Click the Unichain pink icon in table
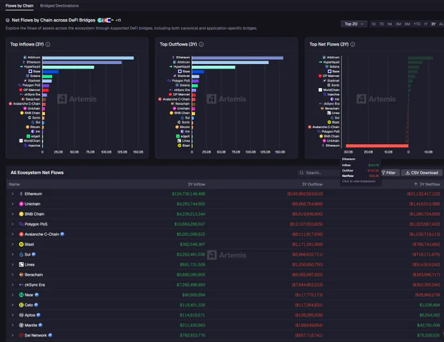 click(22, 204)
